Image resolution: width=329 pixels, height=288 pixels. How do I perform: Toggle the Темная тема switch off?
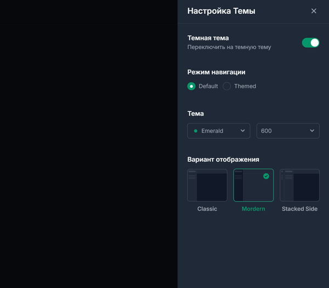point(310,43)
